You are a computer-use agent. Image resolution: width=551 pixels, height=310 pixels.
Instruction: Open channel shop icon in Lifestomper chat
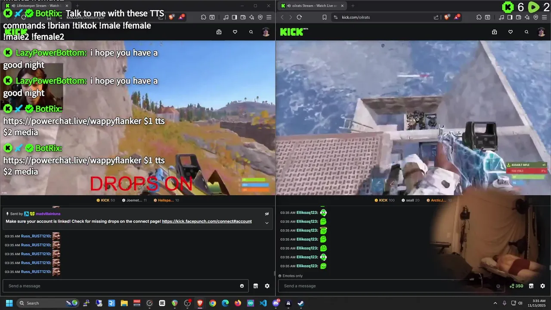point(256,286)
